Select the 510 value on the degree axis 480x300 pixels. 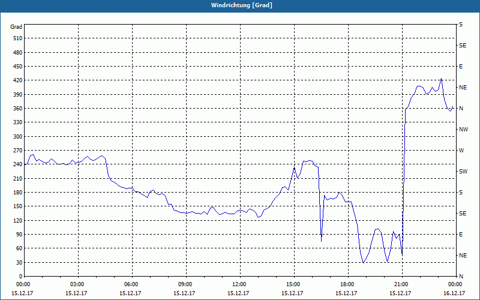[x=18, y=38]
